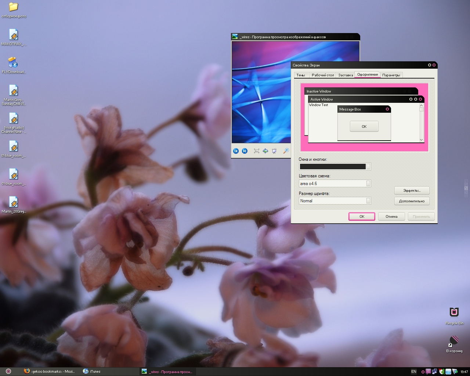Expand the Цветовая схема dropdown
This screenshot has width=470, height=376.
click(x=368, y=184)
